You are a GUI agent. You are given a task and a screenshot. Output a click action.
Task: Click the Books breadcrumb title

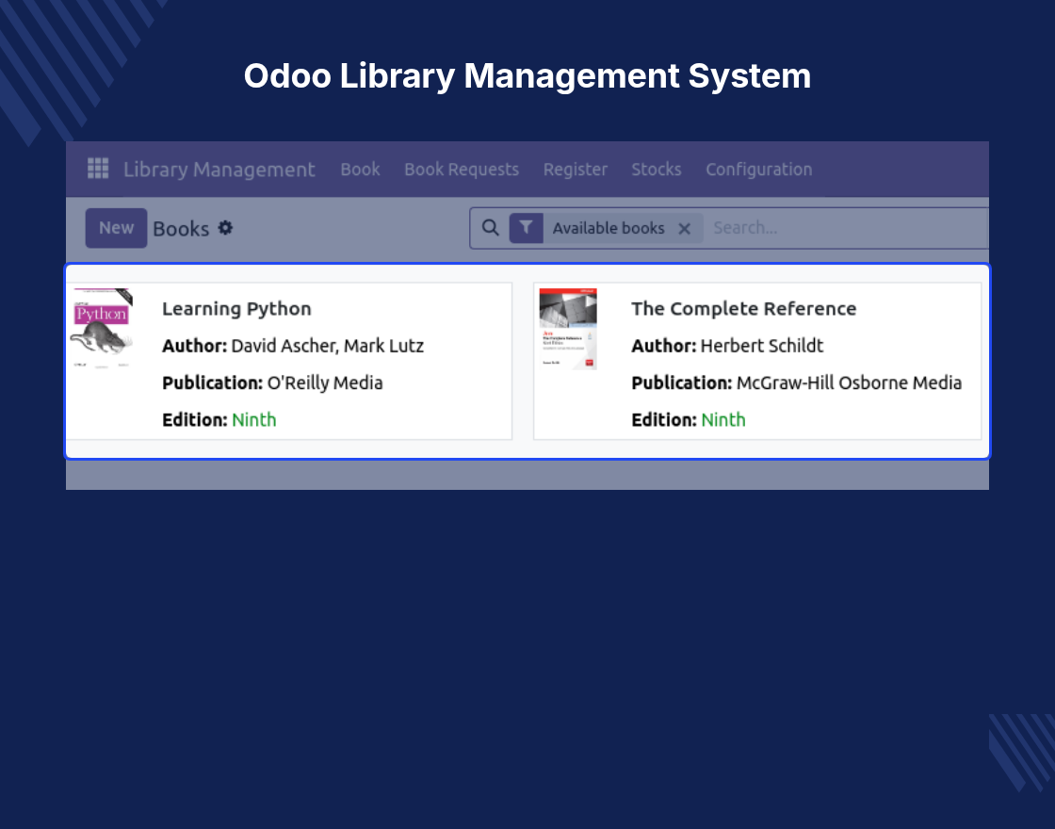click(181, 229)
